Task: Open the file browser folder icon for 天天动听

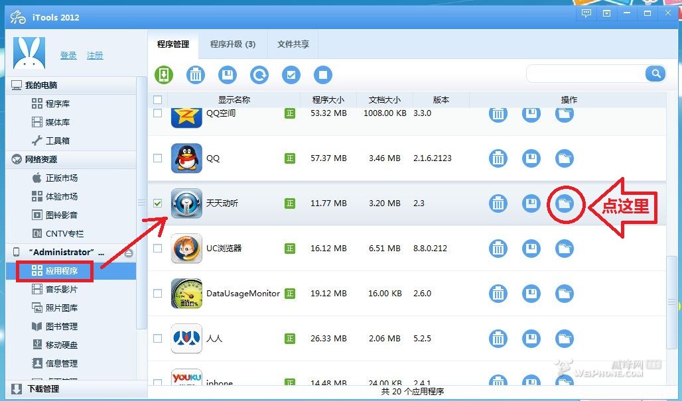Action: click(x=564, y=203)
